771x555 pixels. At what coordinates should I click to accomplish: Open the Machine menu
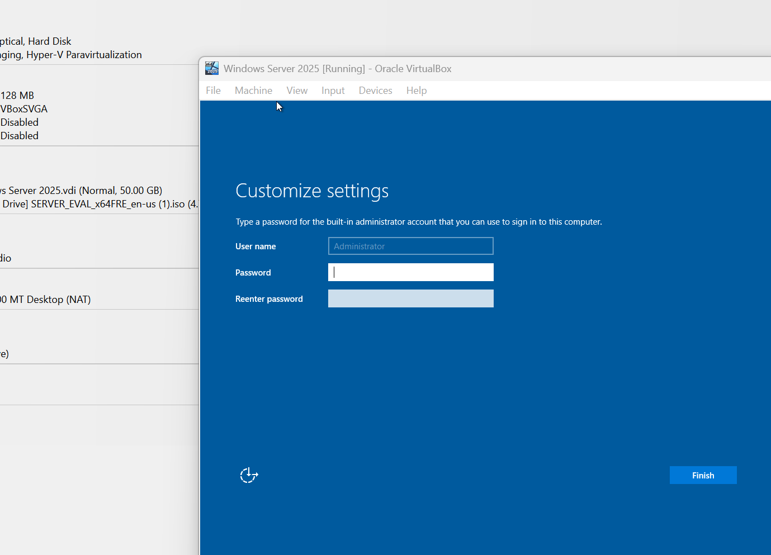(253, 91)
